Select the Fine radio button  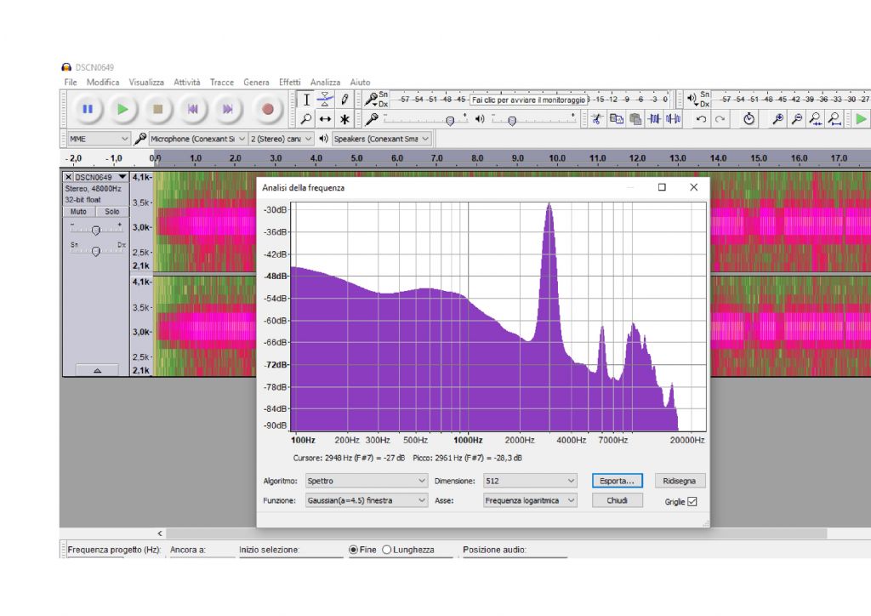353,550
